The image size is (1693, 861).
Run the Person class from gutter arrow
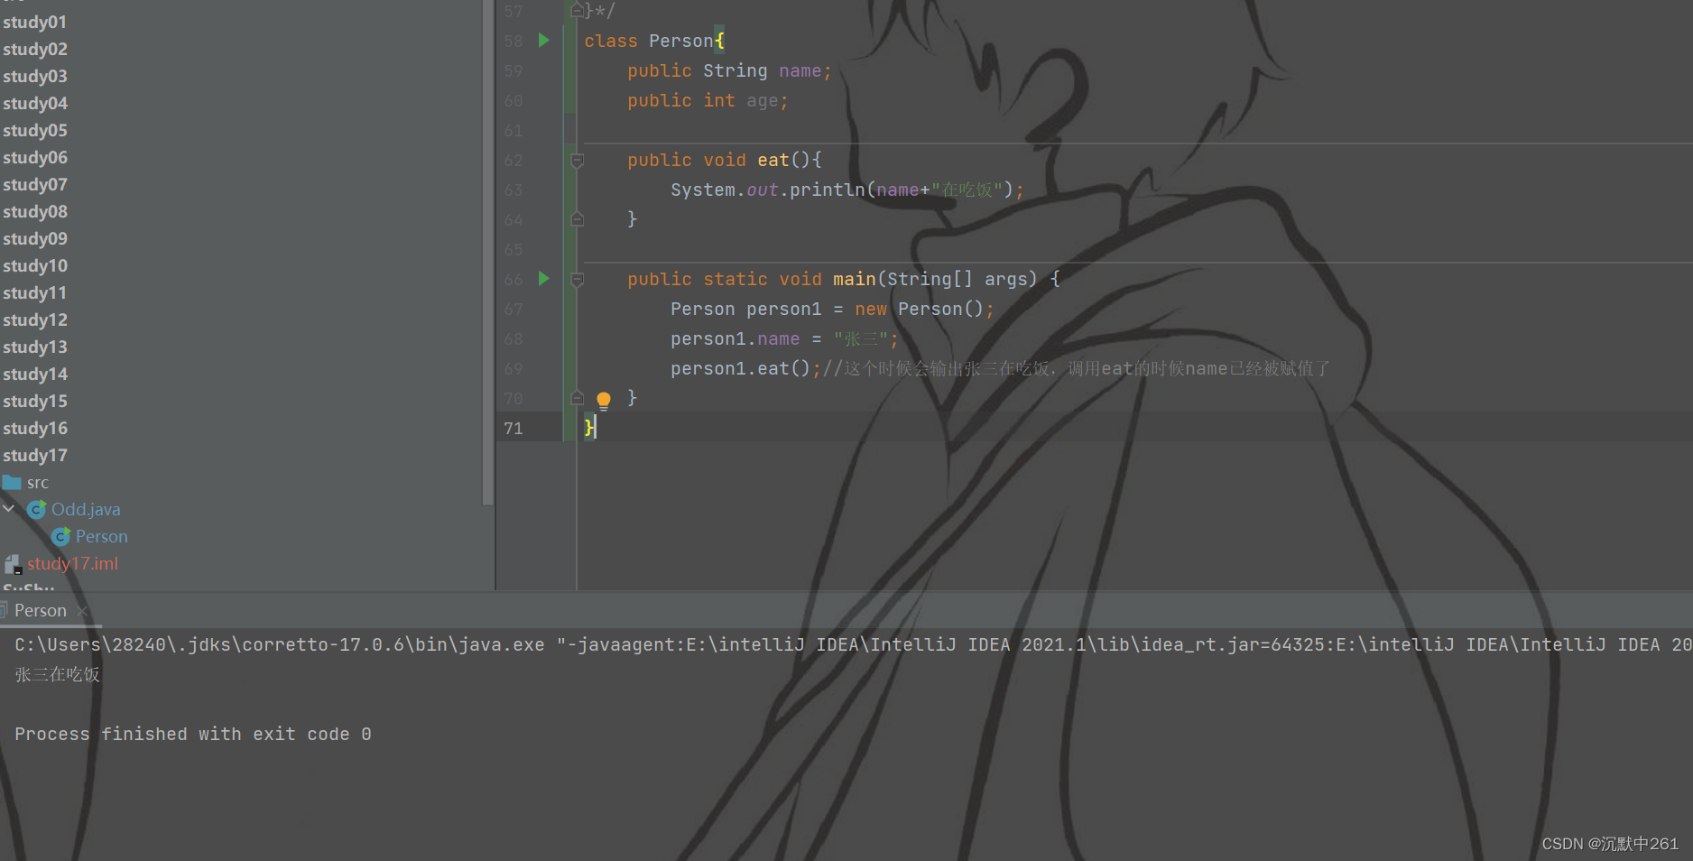point(543,40)
